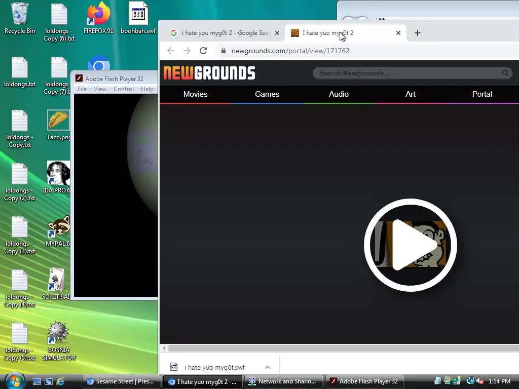This screenshot has height=389, width=519.
Task: Click the horizontal scrollbar in Chrome
Action: (344, 348)
